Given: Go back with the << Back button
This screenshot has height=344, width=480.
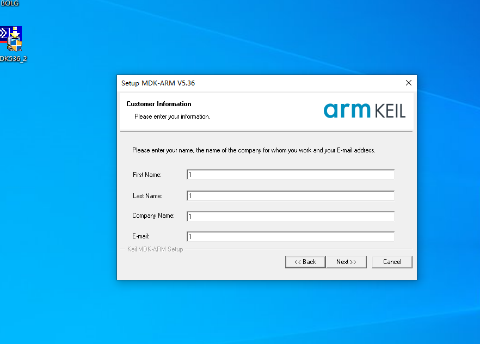Looking at the screenshot, I should (305, 262).
